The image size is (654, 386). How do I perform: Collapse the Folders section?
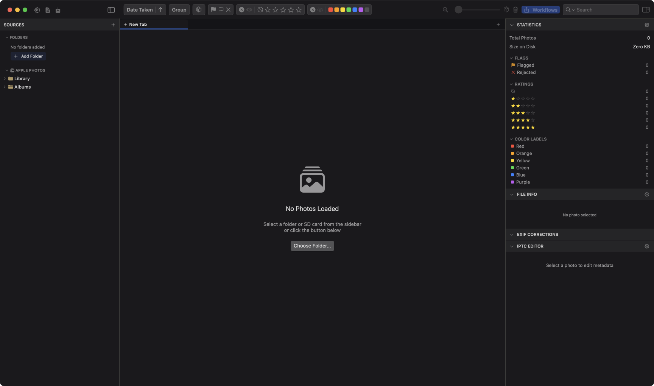point(7,37)
